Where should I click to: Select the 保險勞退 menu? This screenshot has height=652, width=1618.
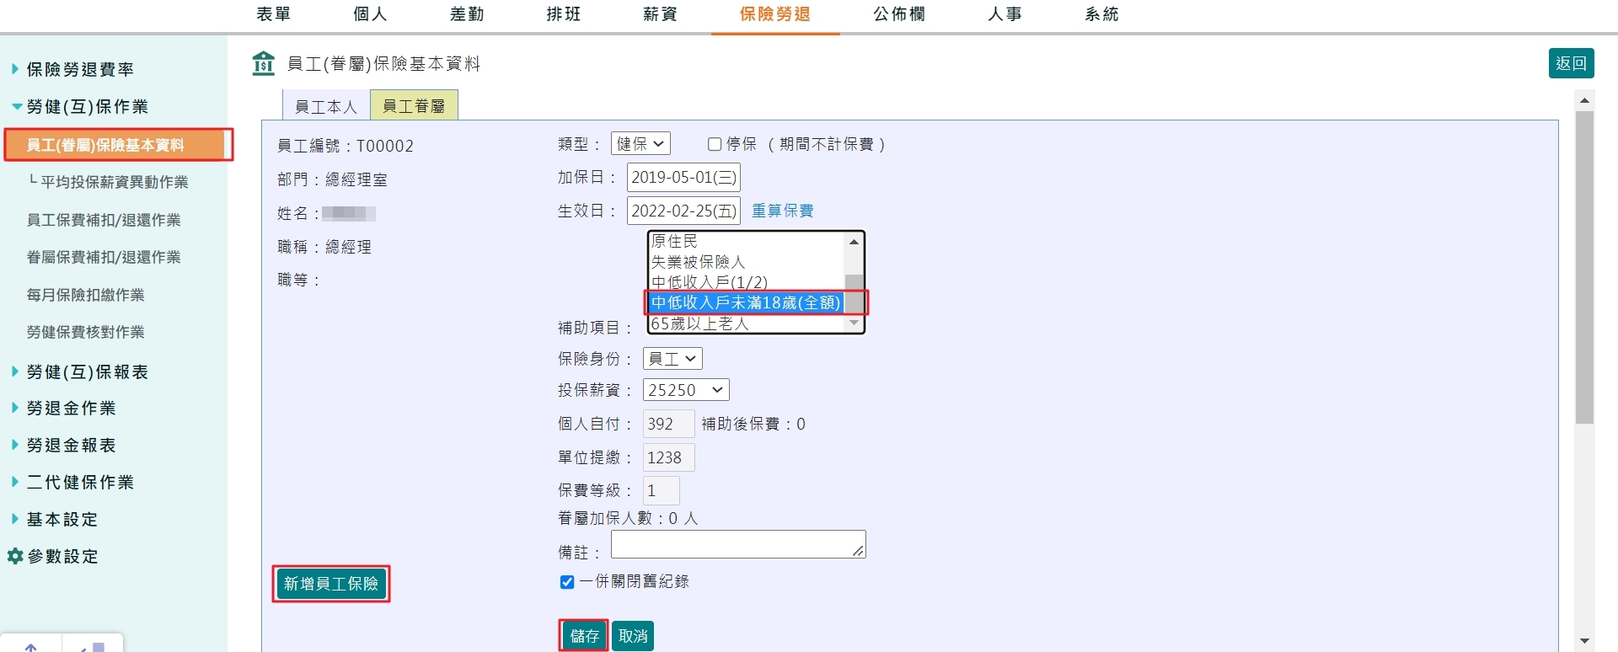pyautogui.click(x=775, y=14)
